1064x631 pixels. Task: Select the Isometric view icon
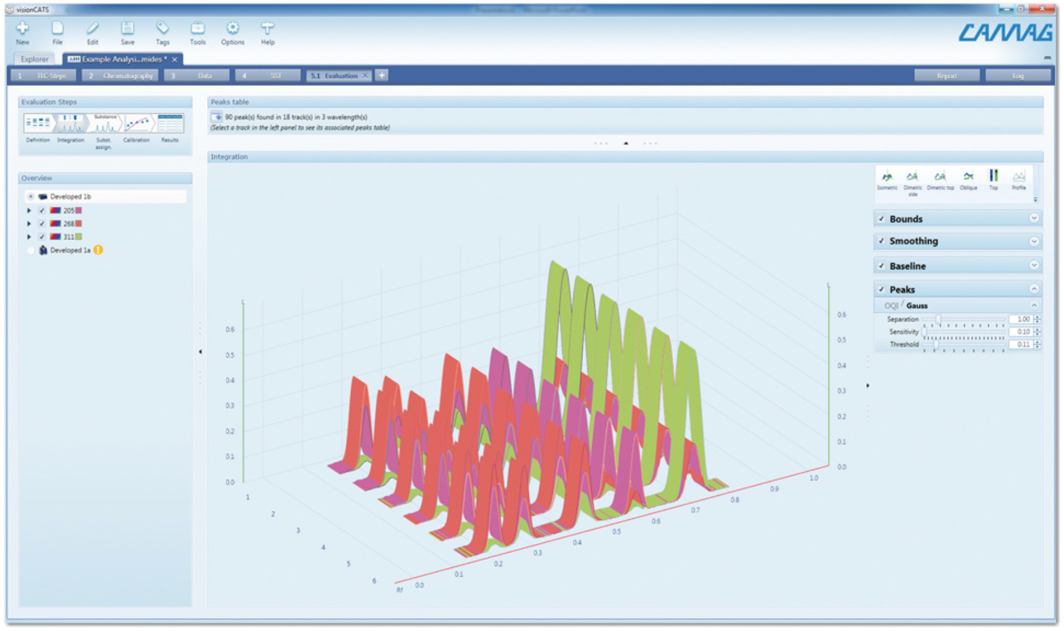pos(887,178)
